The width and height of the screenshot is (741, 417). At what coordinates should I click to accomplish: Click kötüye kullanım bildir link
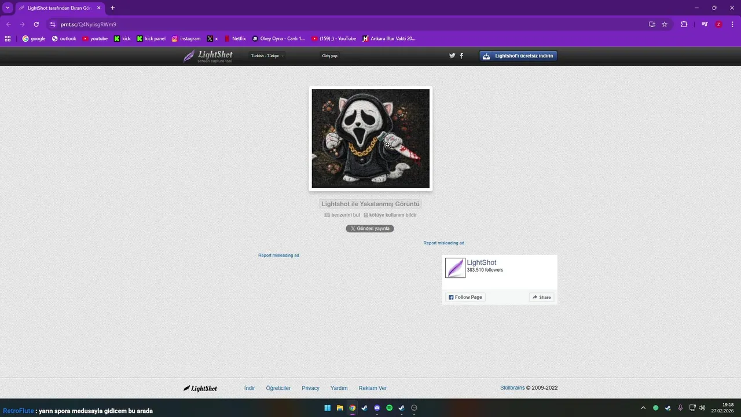(x=390, y=215)
